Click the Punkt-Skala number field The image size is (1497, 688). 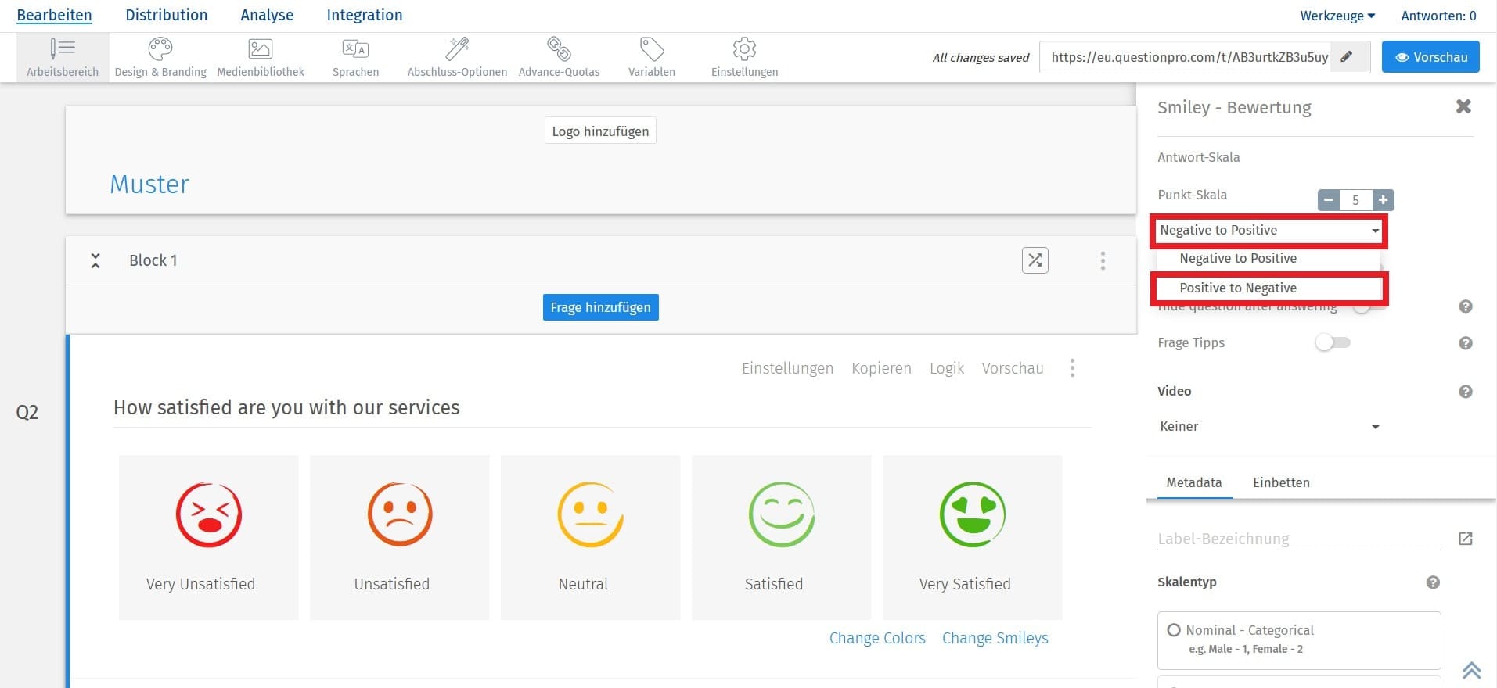(1355, 200)
